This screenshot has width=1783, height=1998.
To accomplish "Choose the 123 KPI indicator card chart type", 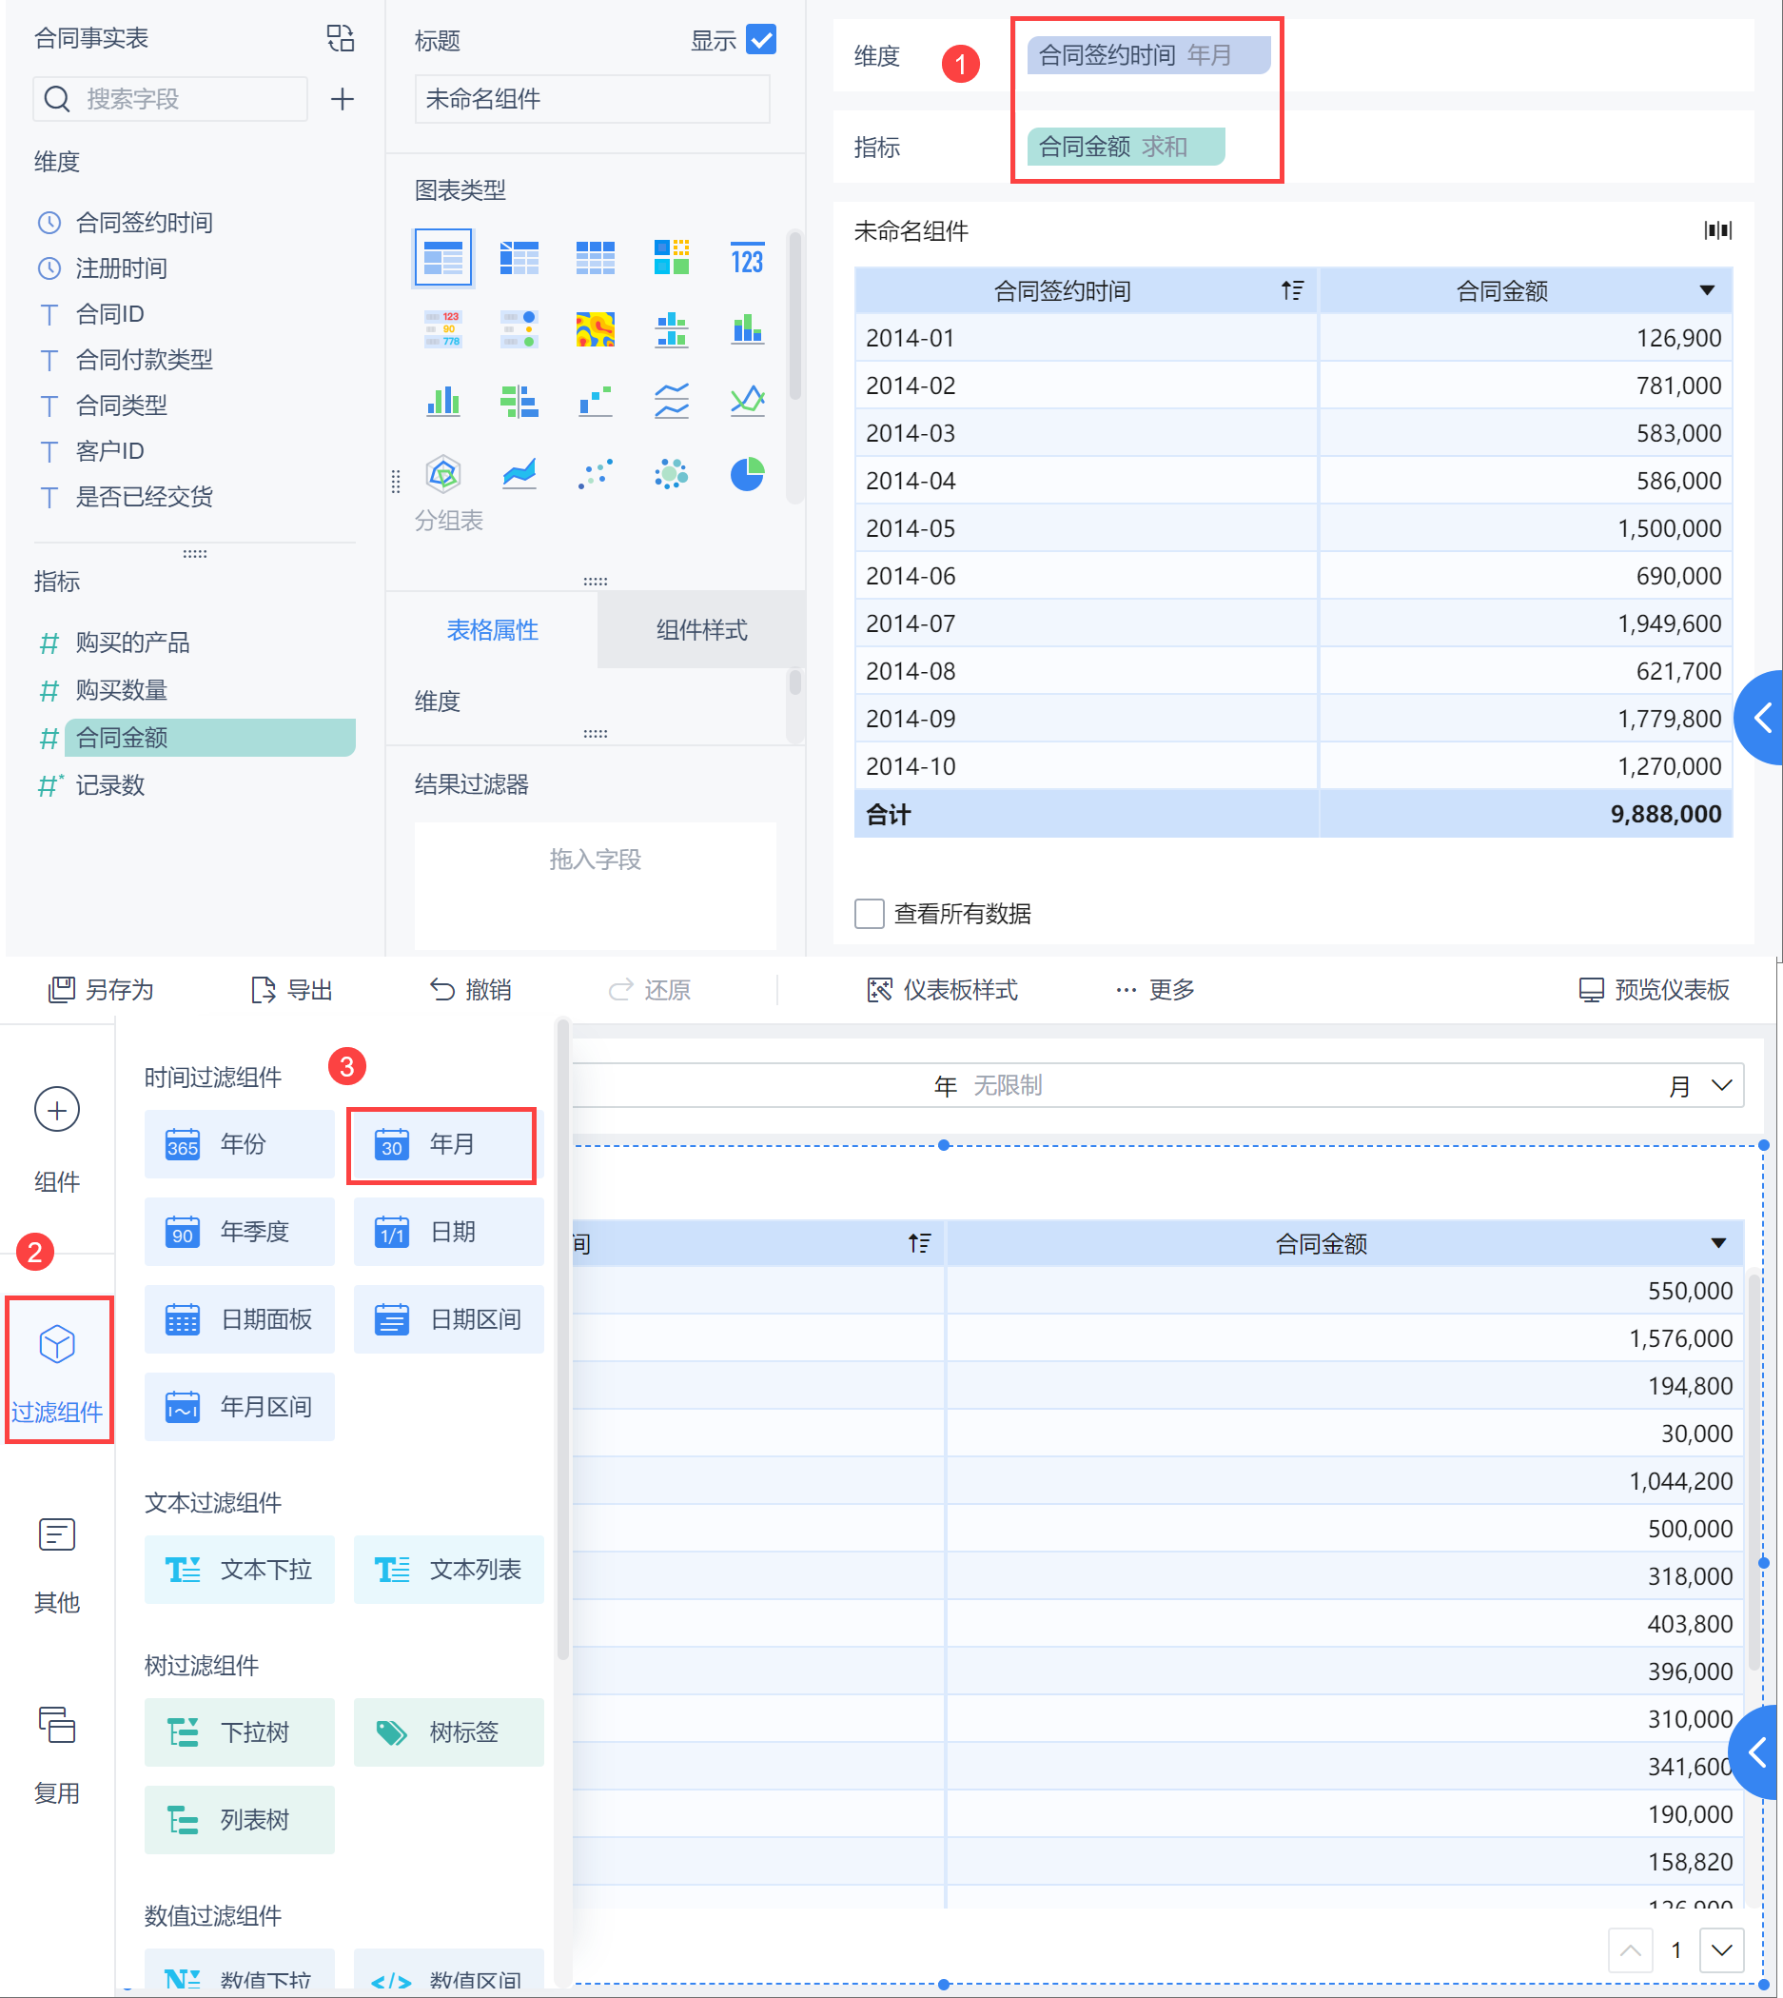I will [x=748, y=258].
